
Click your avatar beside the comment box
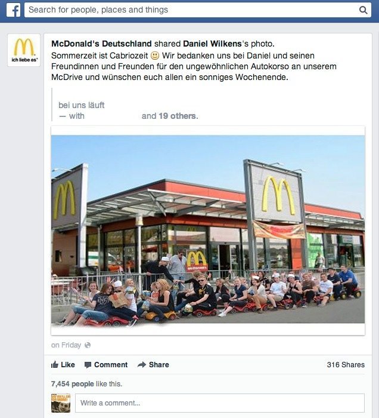pyautogui.click(x=61, y=403)
